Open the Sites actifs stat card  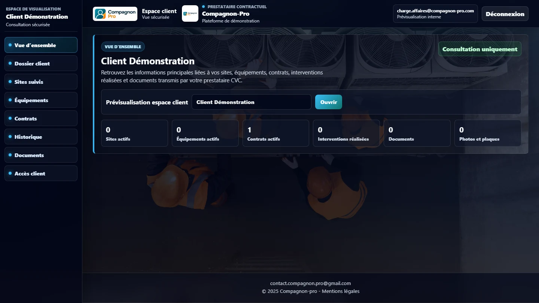134,133
